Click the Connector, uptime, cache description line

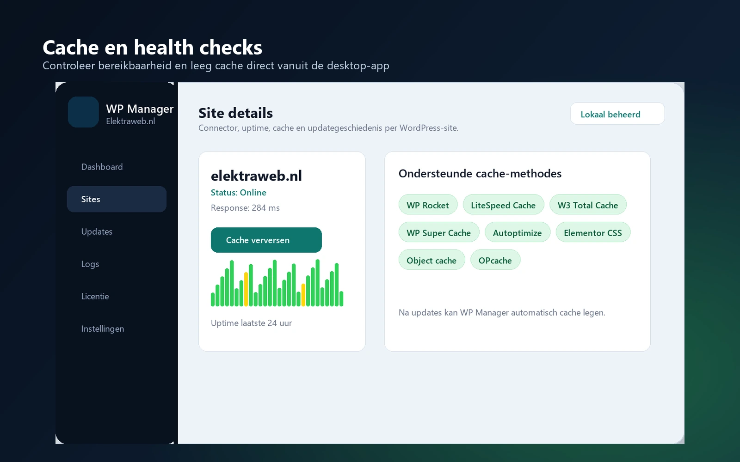tap(328, 128)
